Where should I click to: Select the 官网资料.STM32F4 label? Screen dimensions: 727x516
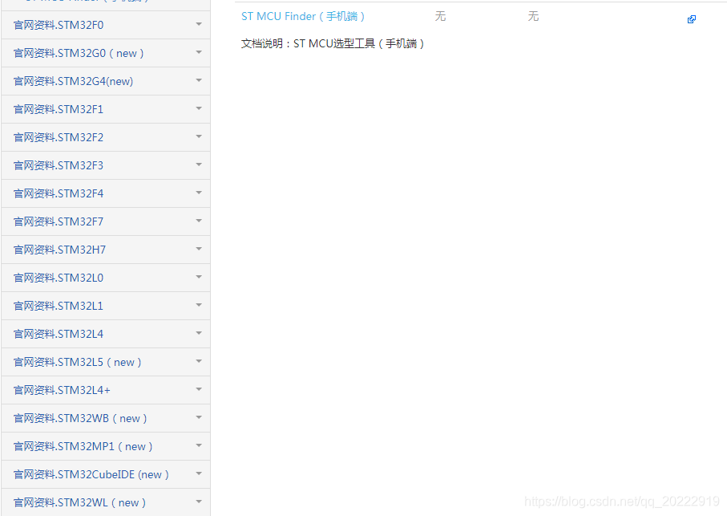[59, 193]
